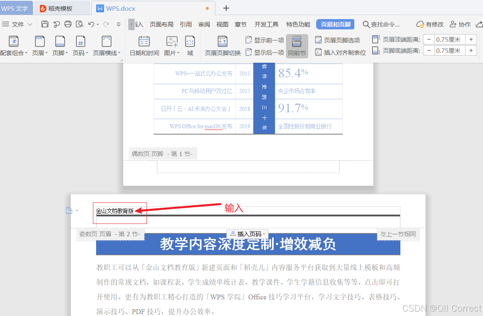
Task: Click the 页眉 header icon
Action: tap(40, 41)
